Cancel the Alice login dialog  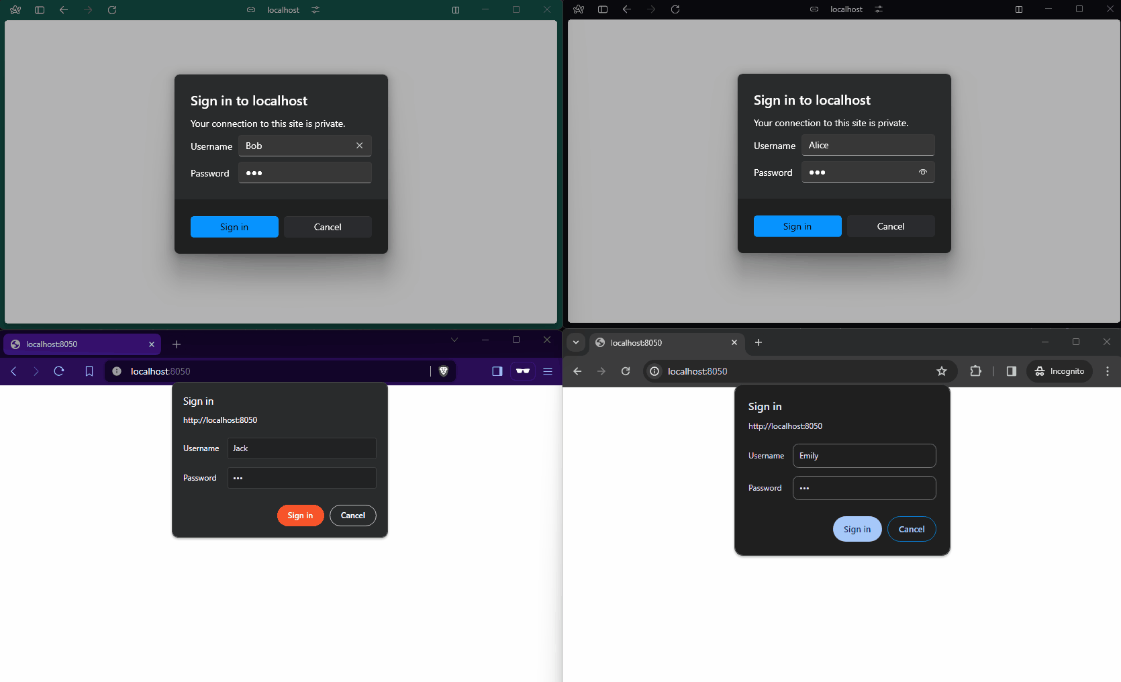pyautogui.click(x=891, y=226)
